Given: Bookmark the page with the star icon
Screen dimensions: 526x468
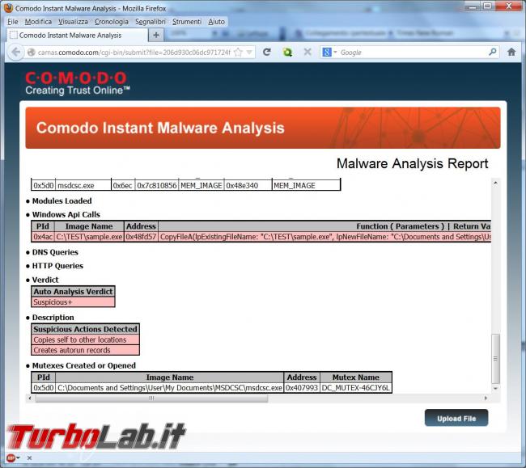Looking at the screenshot, I should [x=238, y=53].
